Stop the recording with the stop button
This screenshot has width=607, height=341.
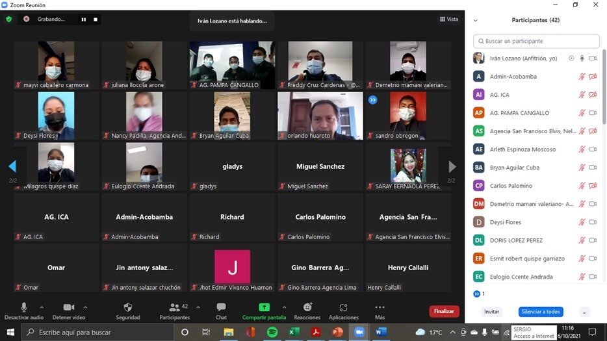pos(96,19)
